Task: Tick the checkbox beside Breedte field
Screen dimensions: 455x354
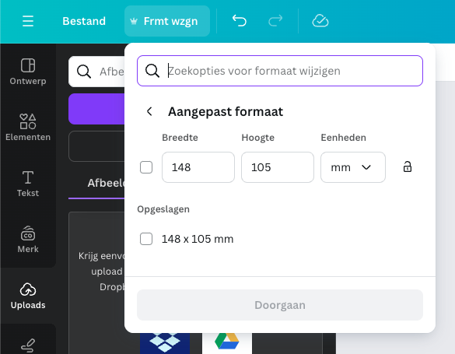Action: pyautogui.click(x=146, y=167)
